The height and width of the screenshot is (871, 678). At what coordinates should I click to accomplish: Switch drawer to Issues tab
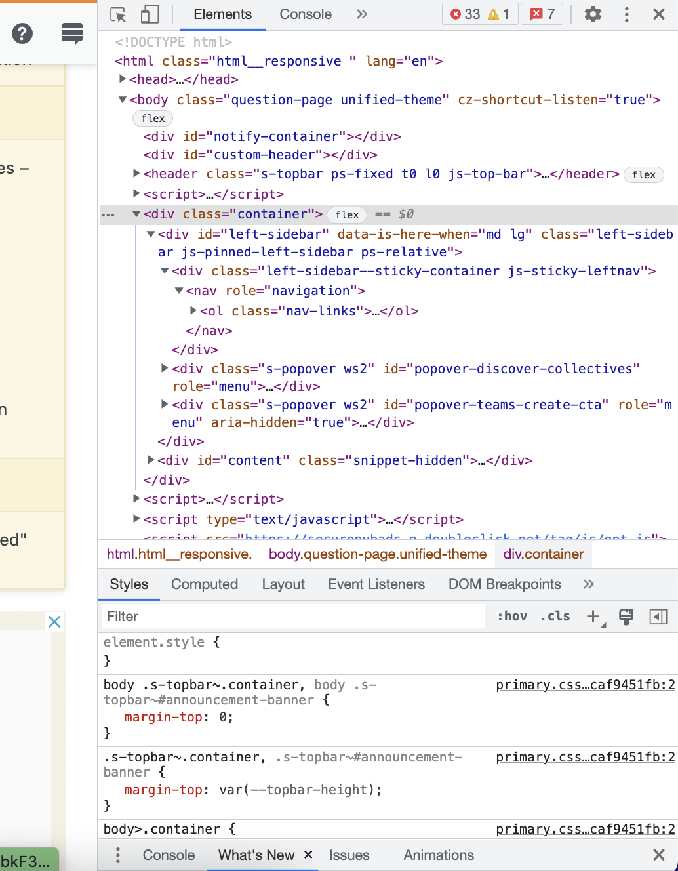coord(349,855)
